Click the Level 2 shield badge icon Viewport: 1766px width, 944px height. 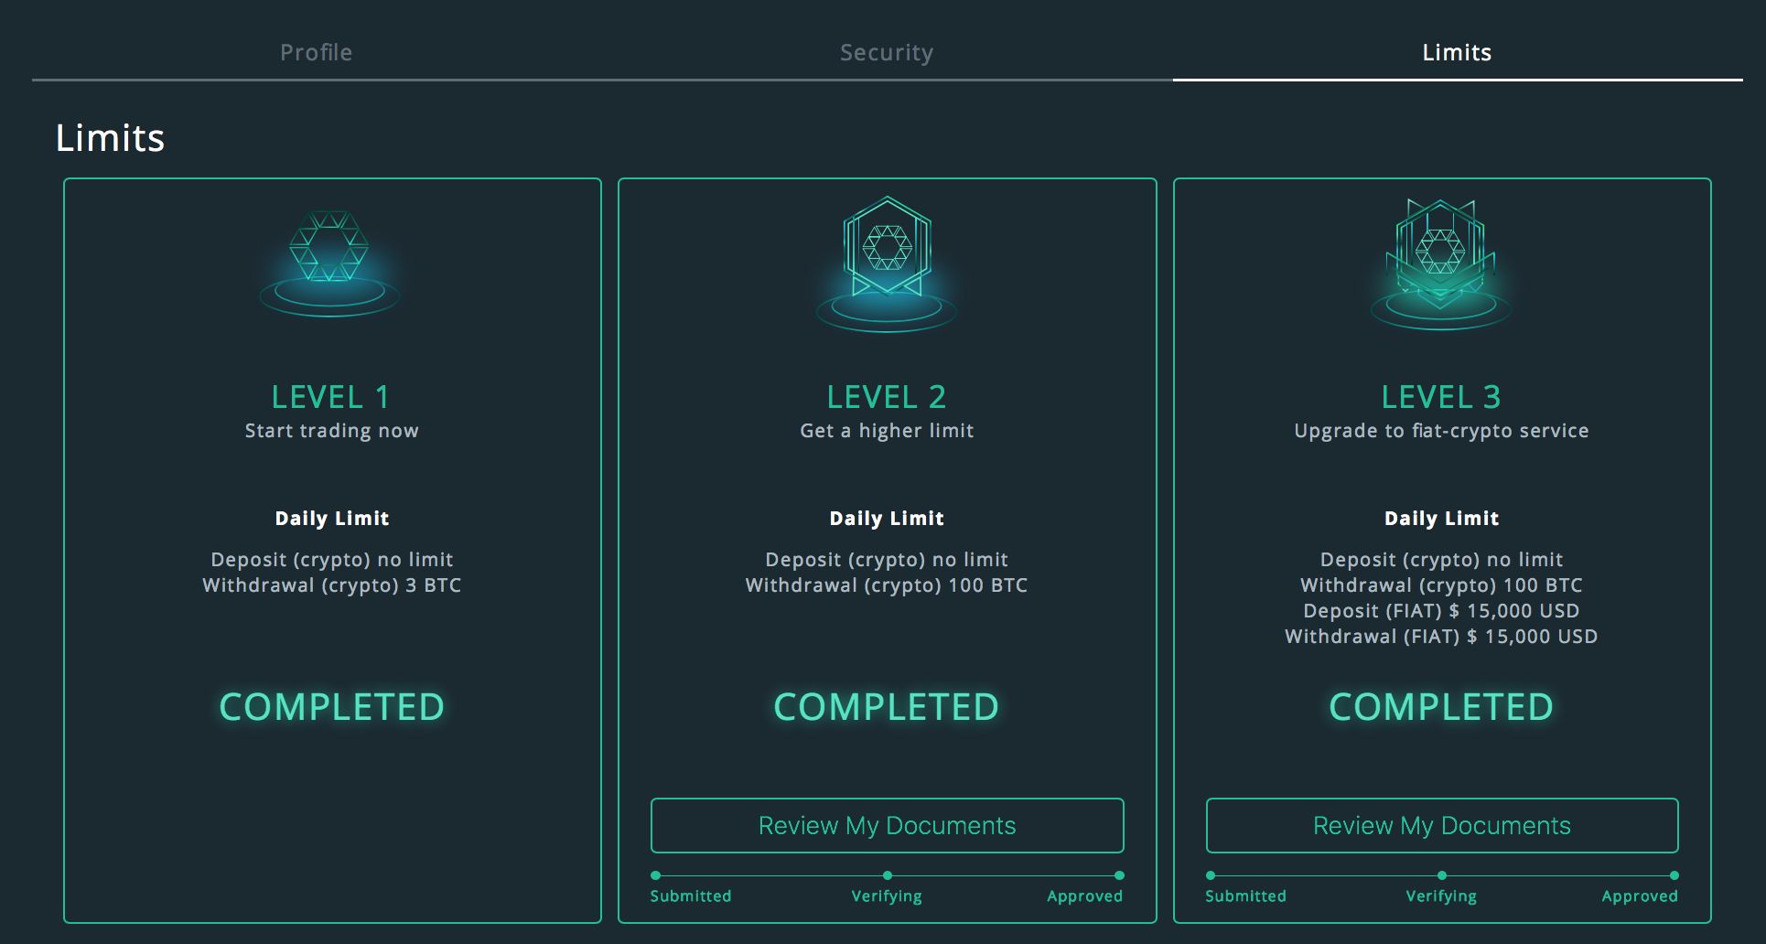coord(887,263)
